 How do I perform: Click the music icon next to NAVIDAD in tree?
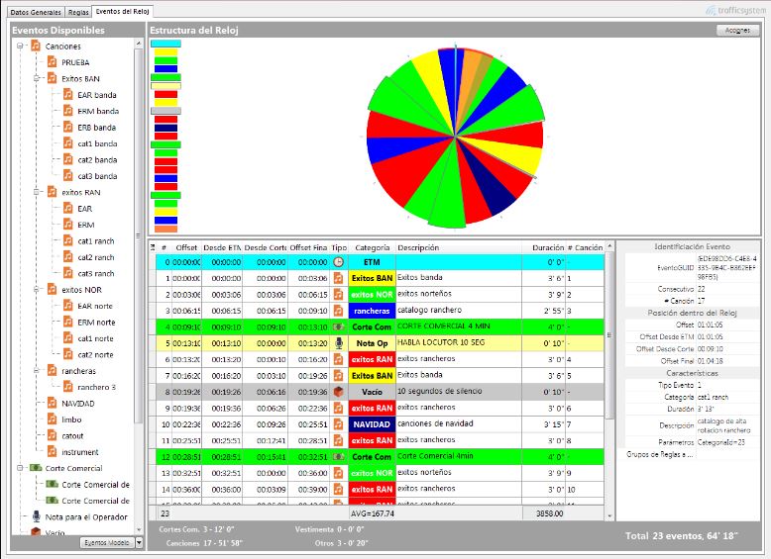53,403
